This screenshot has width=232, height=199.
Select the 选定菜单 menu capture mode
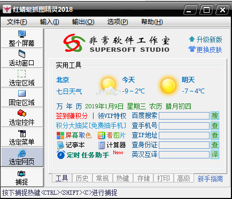22,137
